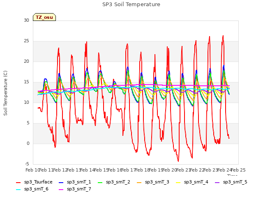Click the magenta sp3_smT_7 legend swatch
This screenshot has width=263, height=197.
point(61,190)
